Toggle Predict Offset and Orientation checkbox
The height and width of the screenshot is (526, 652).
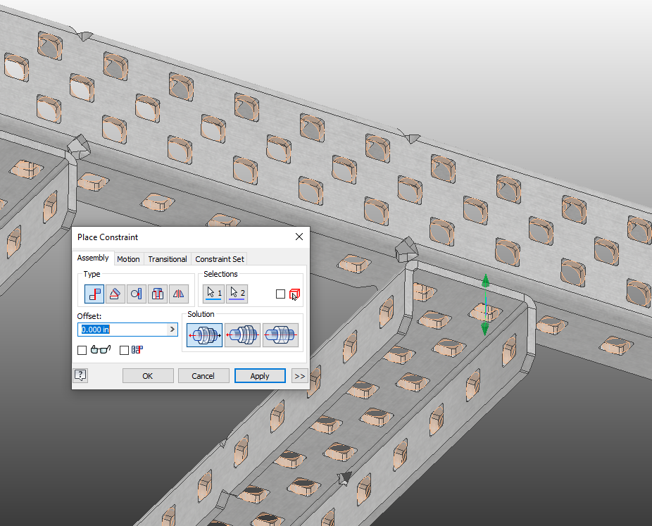[124, 350]
